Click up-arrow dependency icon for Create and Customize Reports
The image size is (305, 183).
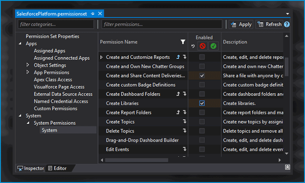pyautogui.click(x=178, y=57)
